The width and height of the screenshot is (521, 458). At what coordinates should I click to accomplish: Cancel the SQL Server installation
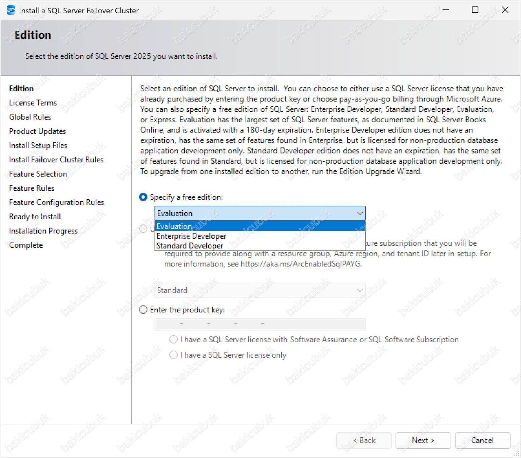pyautogui.click(x=482, y=440)
